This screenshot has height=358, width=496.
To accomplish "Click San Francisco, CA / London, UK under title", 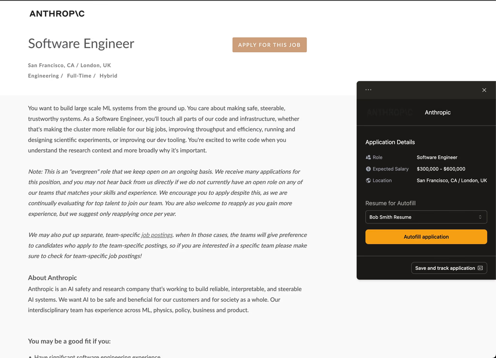I will (x=69, y=65).
